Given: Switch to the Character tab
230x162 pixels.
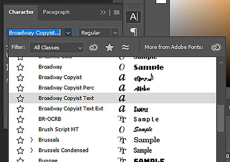Looking at the screenshot, I should (21, 12).
